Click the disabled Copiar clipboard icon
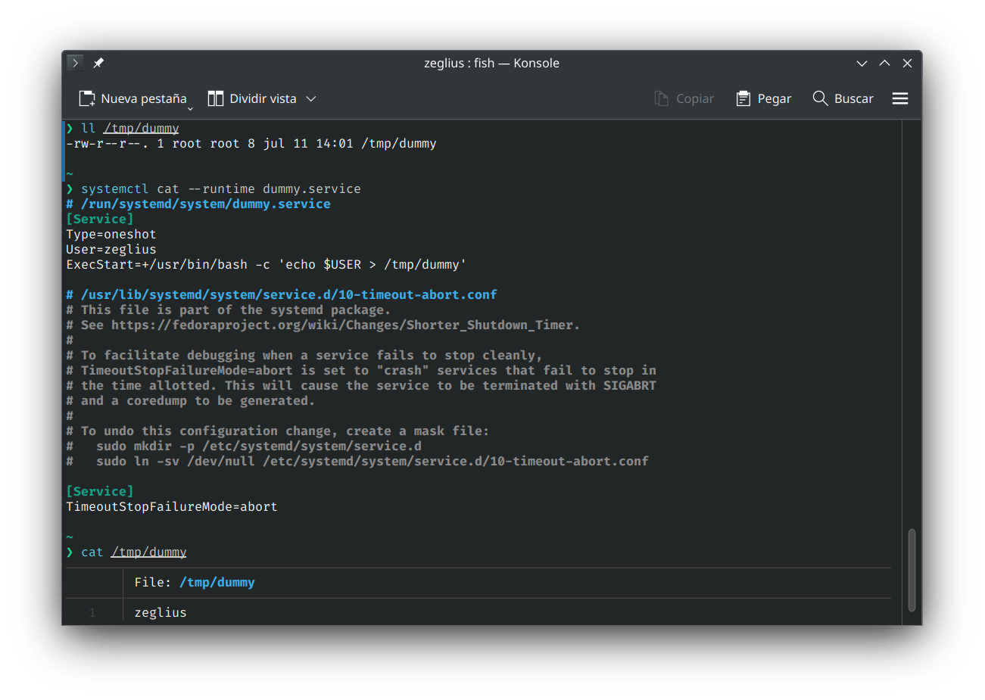The height and width of the screenshot is (700, 985). 661,98
